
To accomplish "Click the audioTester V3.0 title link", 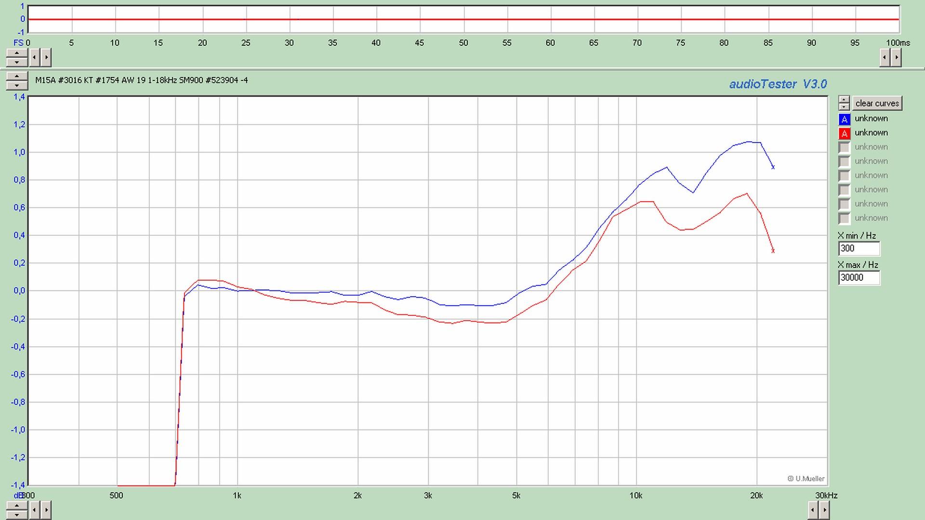I will coord(778,84).
